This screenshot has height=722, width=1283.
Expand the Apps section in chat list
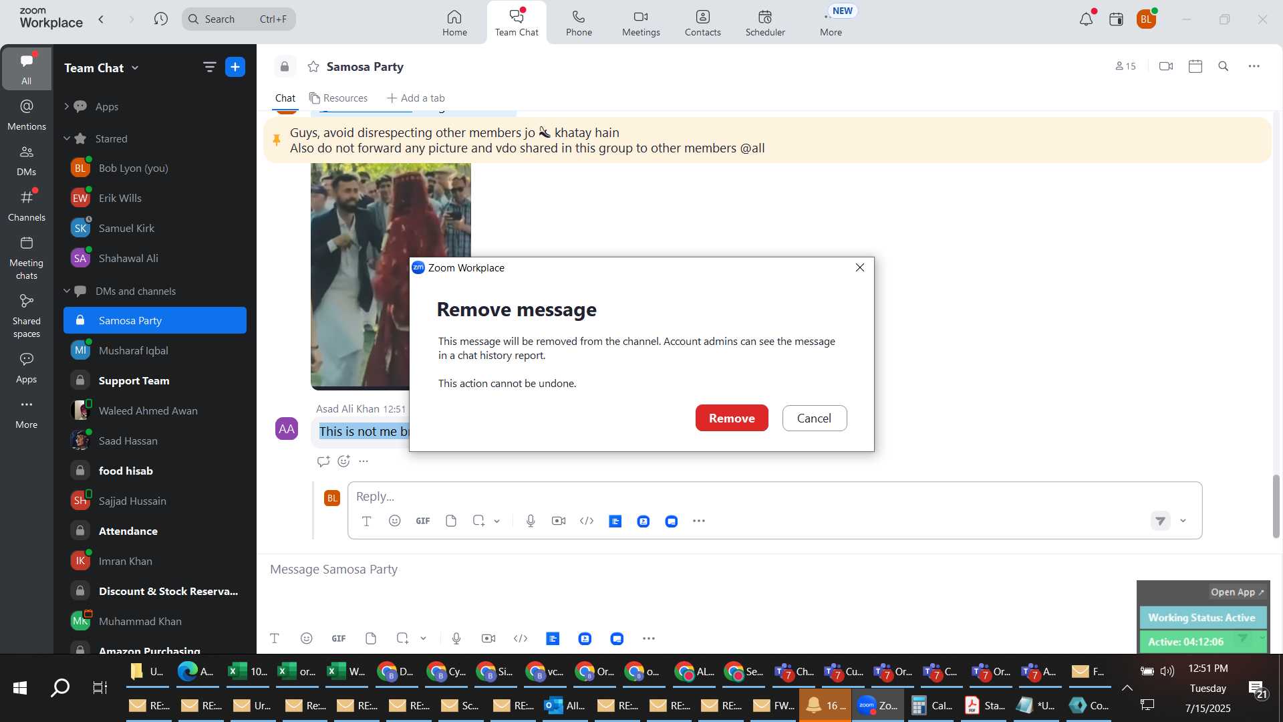point(66,106)
